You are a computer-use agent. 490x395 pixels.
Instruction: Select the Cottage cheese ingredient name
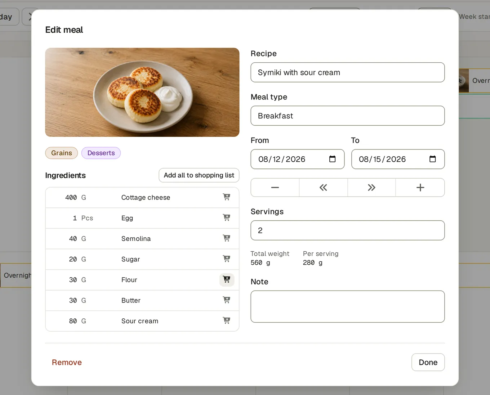[x=146, y=197]
